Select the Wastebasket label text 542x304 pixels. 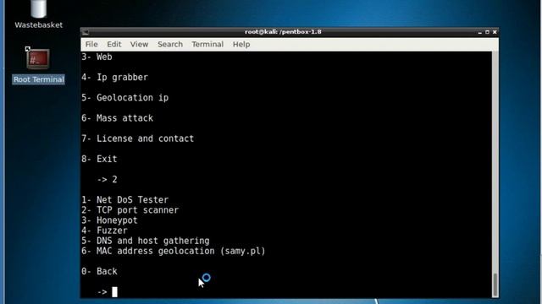pos(38,25)
